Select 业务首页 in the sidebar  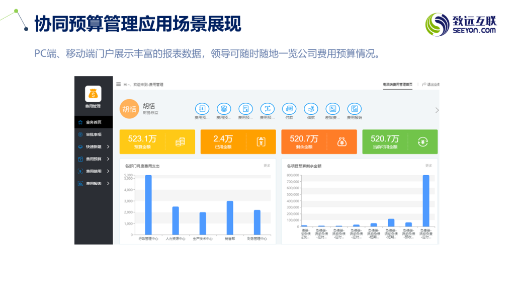coord(94,122)
